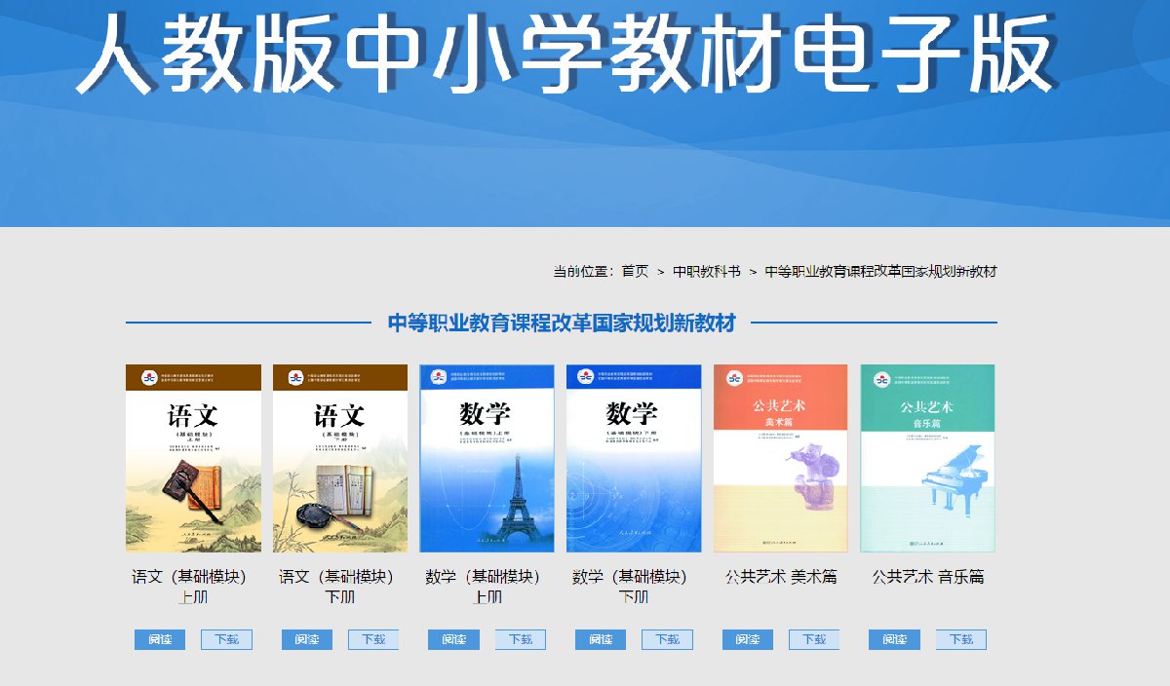Click title text 公共艺术 美术篇
Screen dimensions: 1170x686
tap(781, 577)
